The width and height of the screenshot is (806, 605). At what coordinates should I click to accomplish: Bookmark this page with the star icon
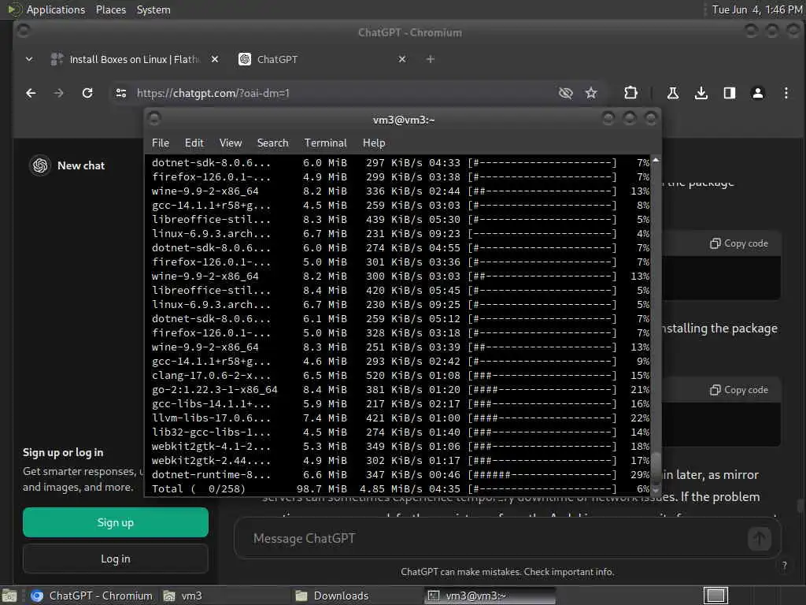(x=591, y=93)
